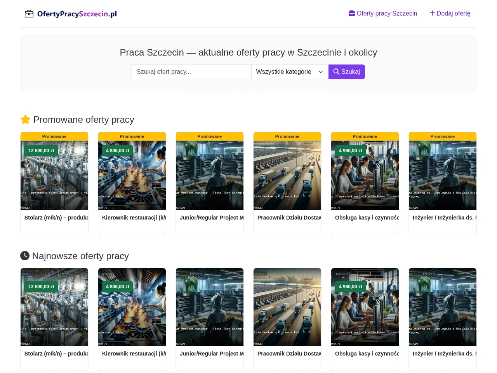Viewport: 497px width, 373px height.
Task: Open the promoted Stolarz offer thumbnail
Action: 54,175
